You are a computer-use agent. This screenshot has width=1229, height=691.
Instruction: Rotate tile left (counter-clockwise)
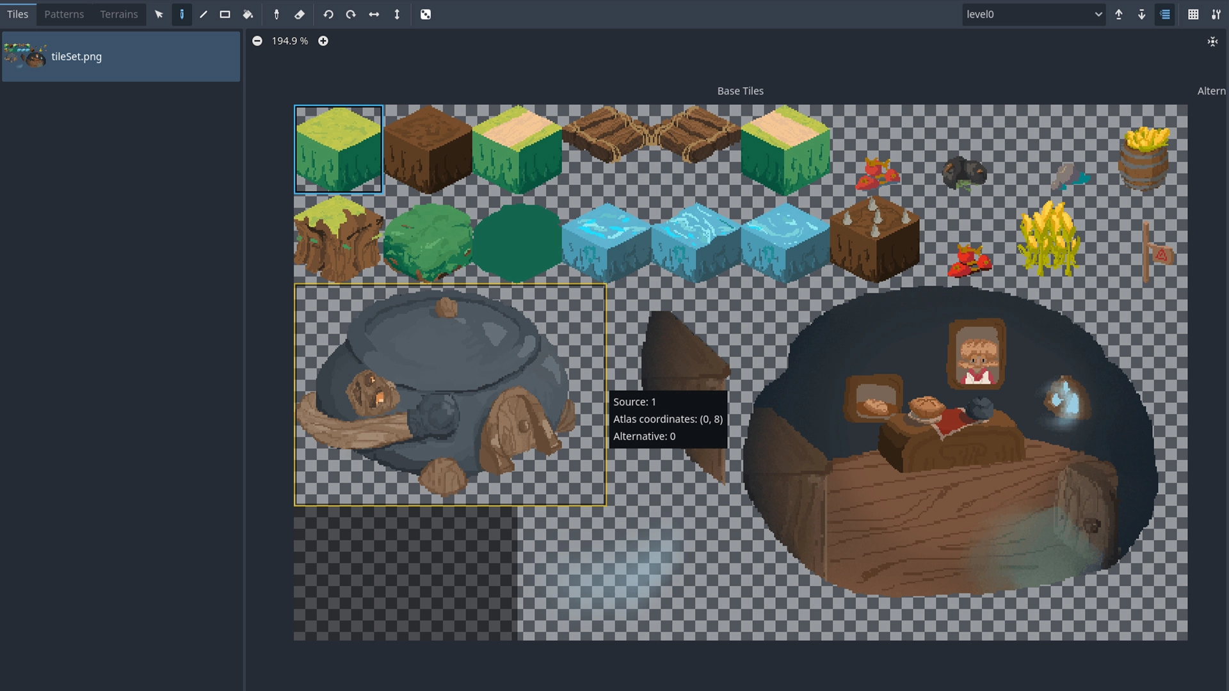point(328,14)
